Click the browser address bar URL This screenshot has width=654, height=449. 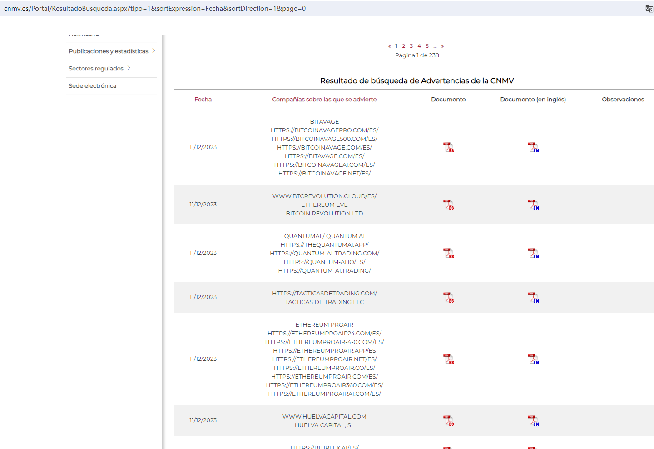pyautogui.click(x=155, y=9)
